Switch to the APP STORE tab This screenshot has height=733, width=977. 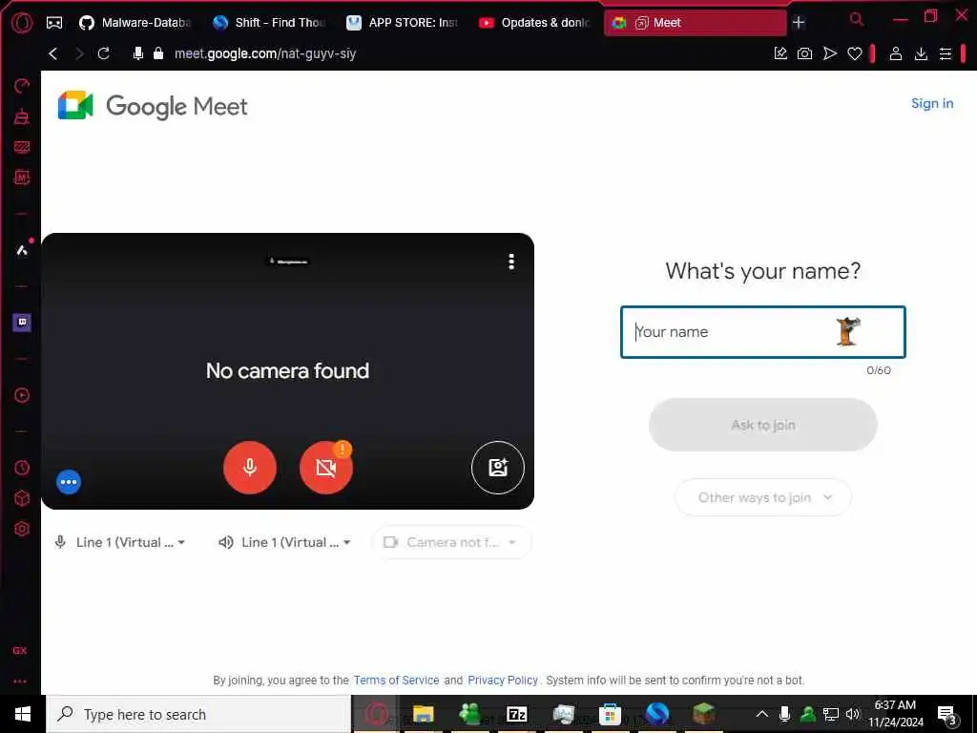tap(404, 23)
